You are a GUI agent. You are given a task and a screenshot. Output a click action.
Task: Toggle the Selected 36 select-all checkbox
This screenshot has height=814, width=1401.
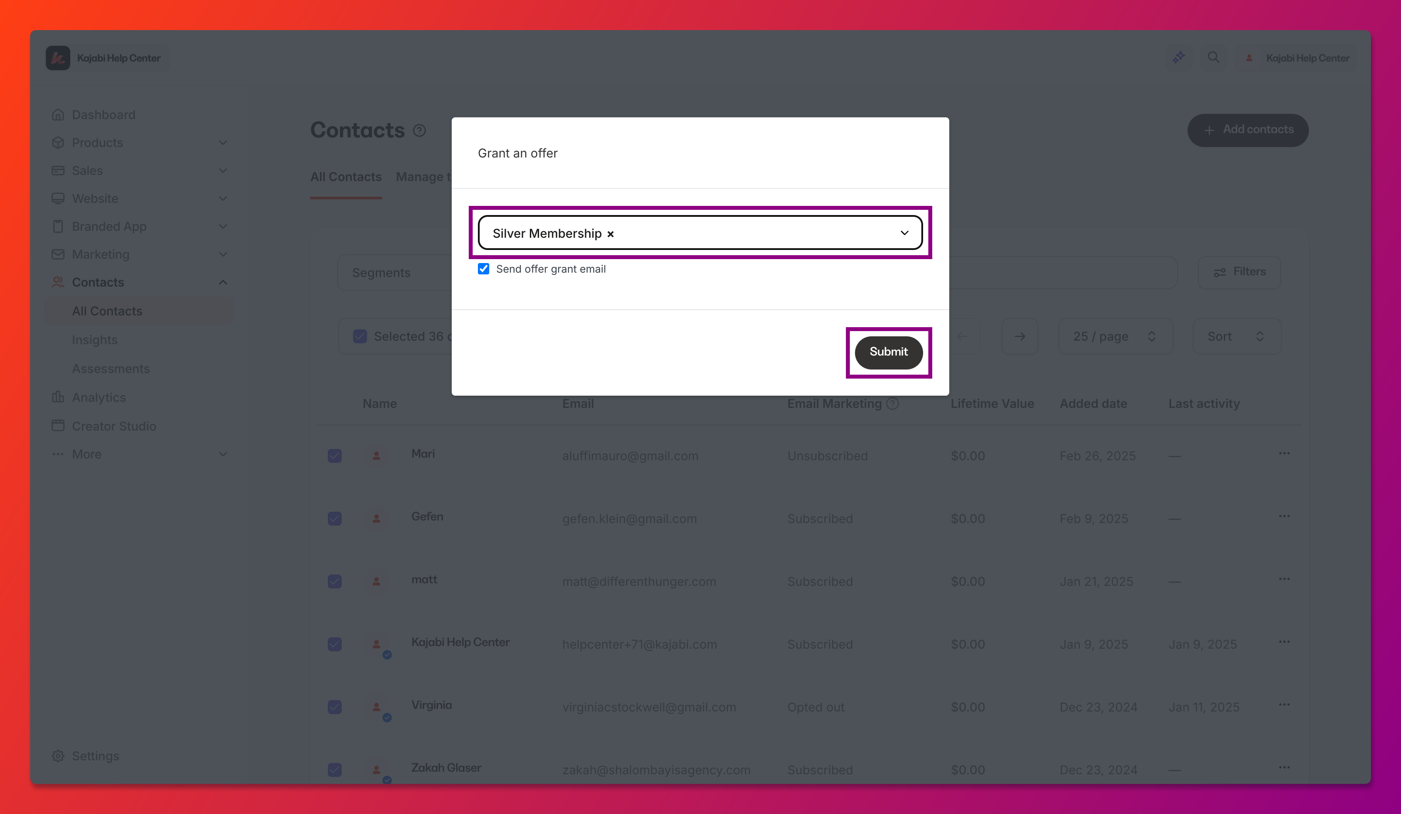coord(360,336)
